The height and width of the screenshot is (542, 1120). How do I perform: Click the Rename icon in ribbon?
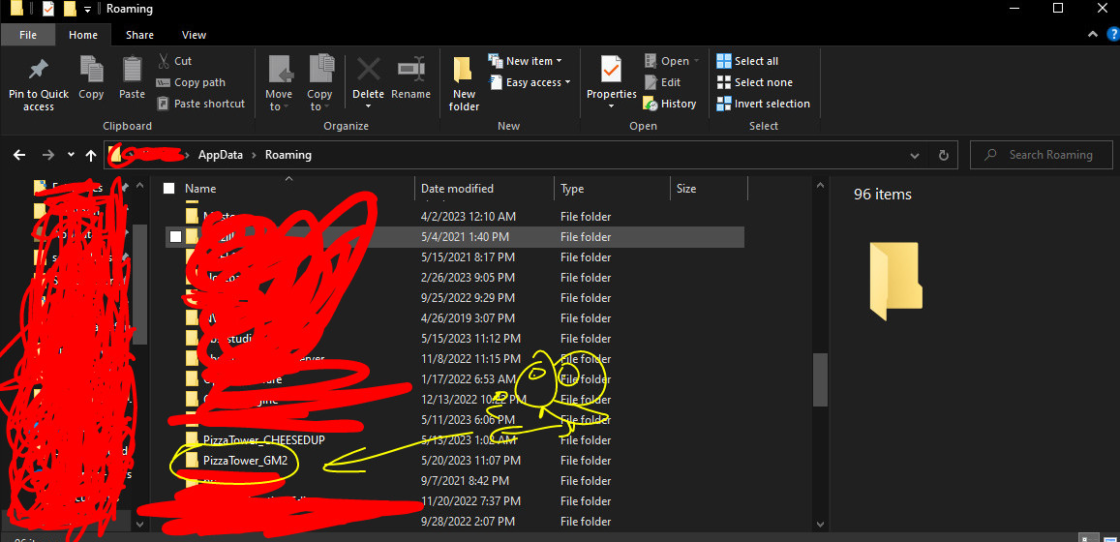[410, 72]
